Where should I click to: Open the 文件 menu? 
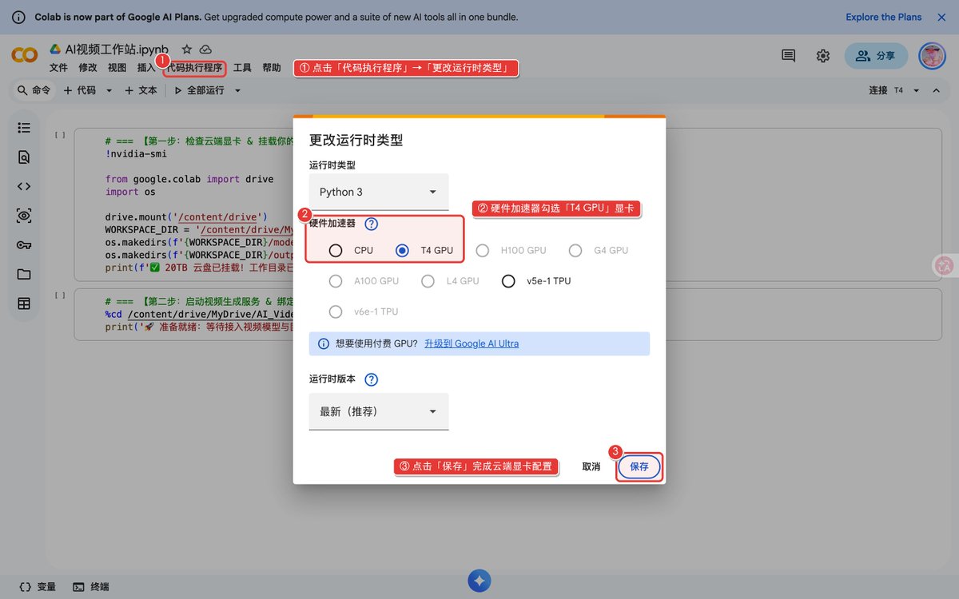59,68
